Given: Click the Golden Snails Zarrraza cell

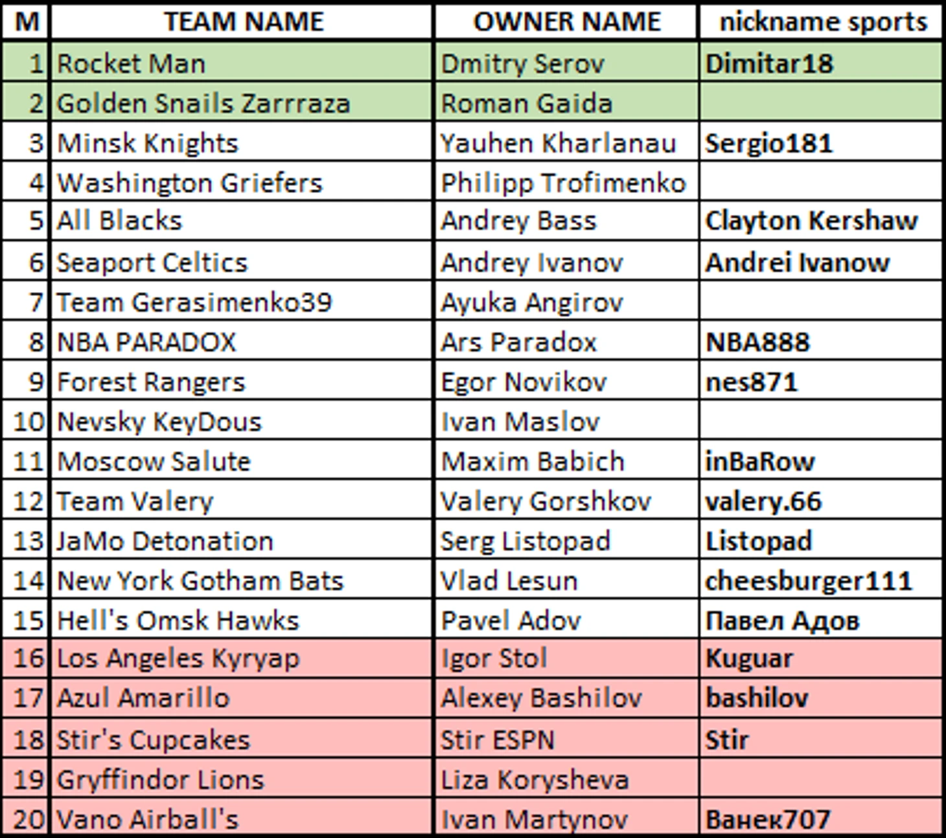Looking at the screenshot, I should point(242,103).
